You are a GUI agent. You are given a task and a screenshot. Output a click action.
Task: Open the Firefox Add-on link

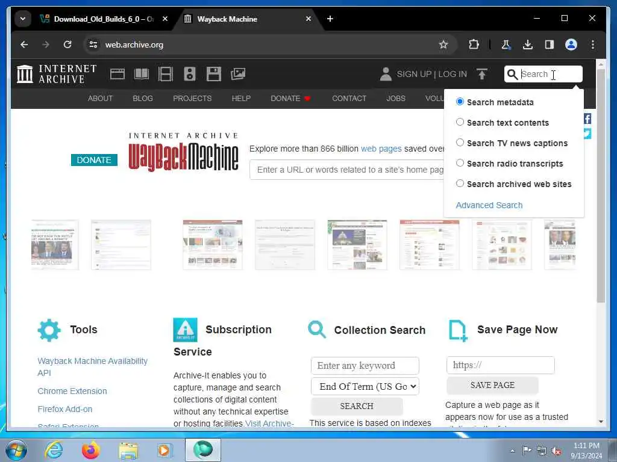pyautogui.click(x=65, y=409)
